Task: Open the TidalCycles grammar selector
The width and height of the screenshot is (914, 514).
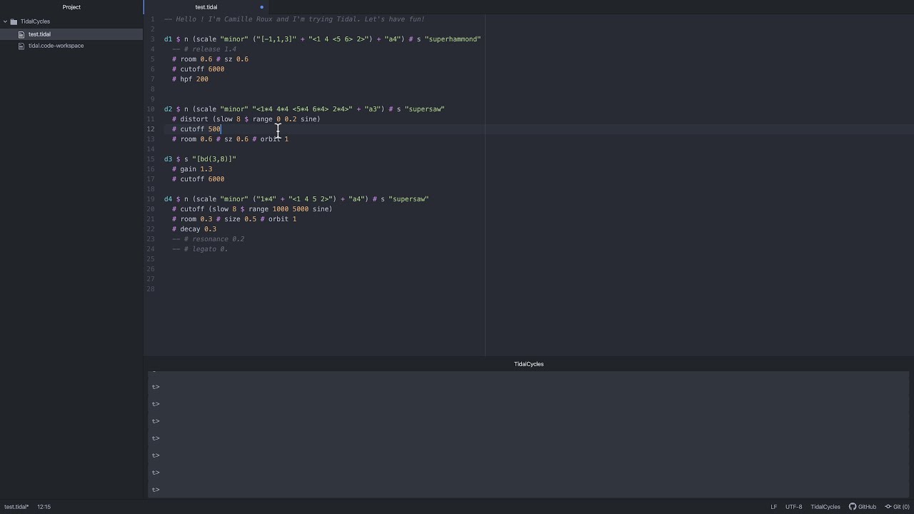Action: point(825,507)
